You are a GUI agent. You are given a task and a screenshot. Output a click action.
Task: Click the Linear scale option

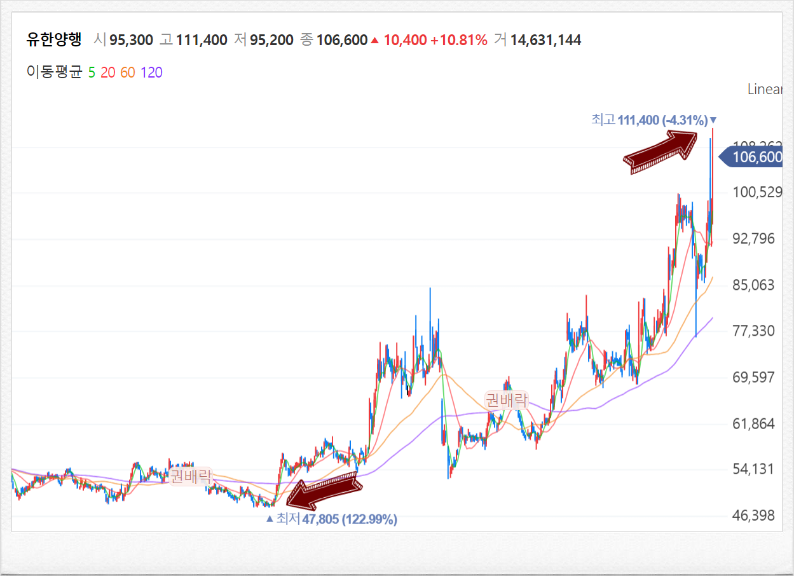pyautogui.click(x=764, y=89)
